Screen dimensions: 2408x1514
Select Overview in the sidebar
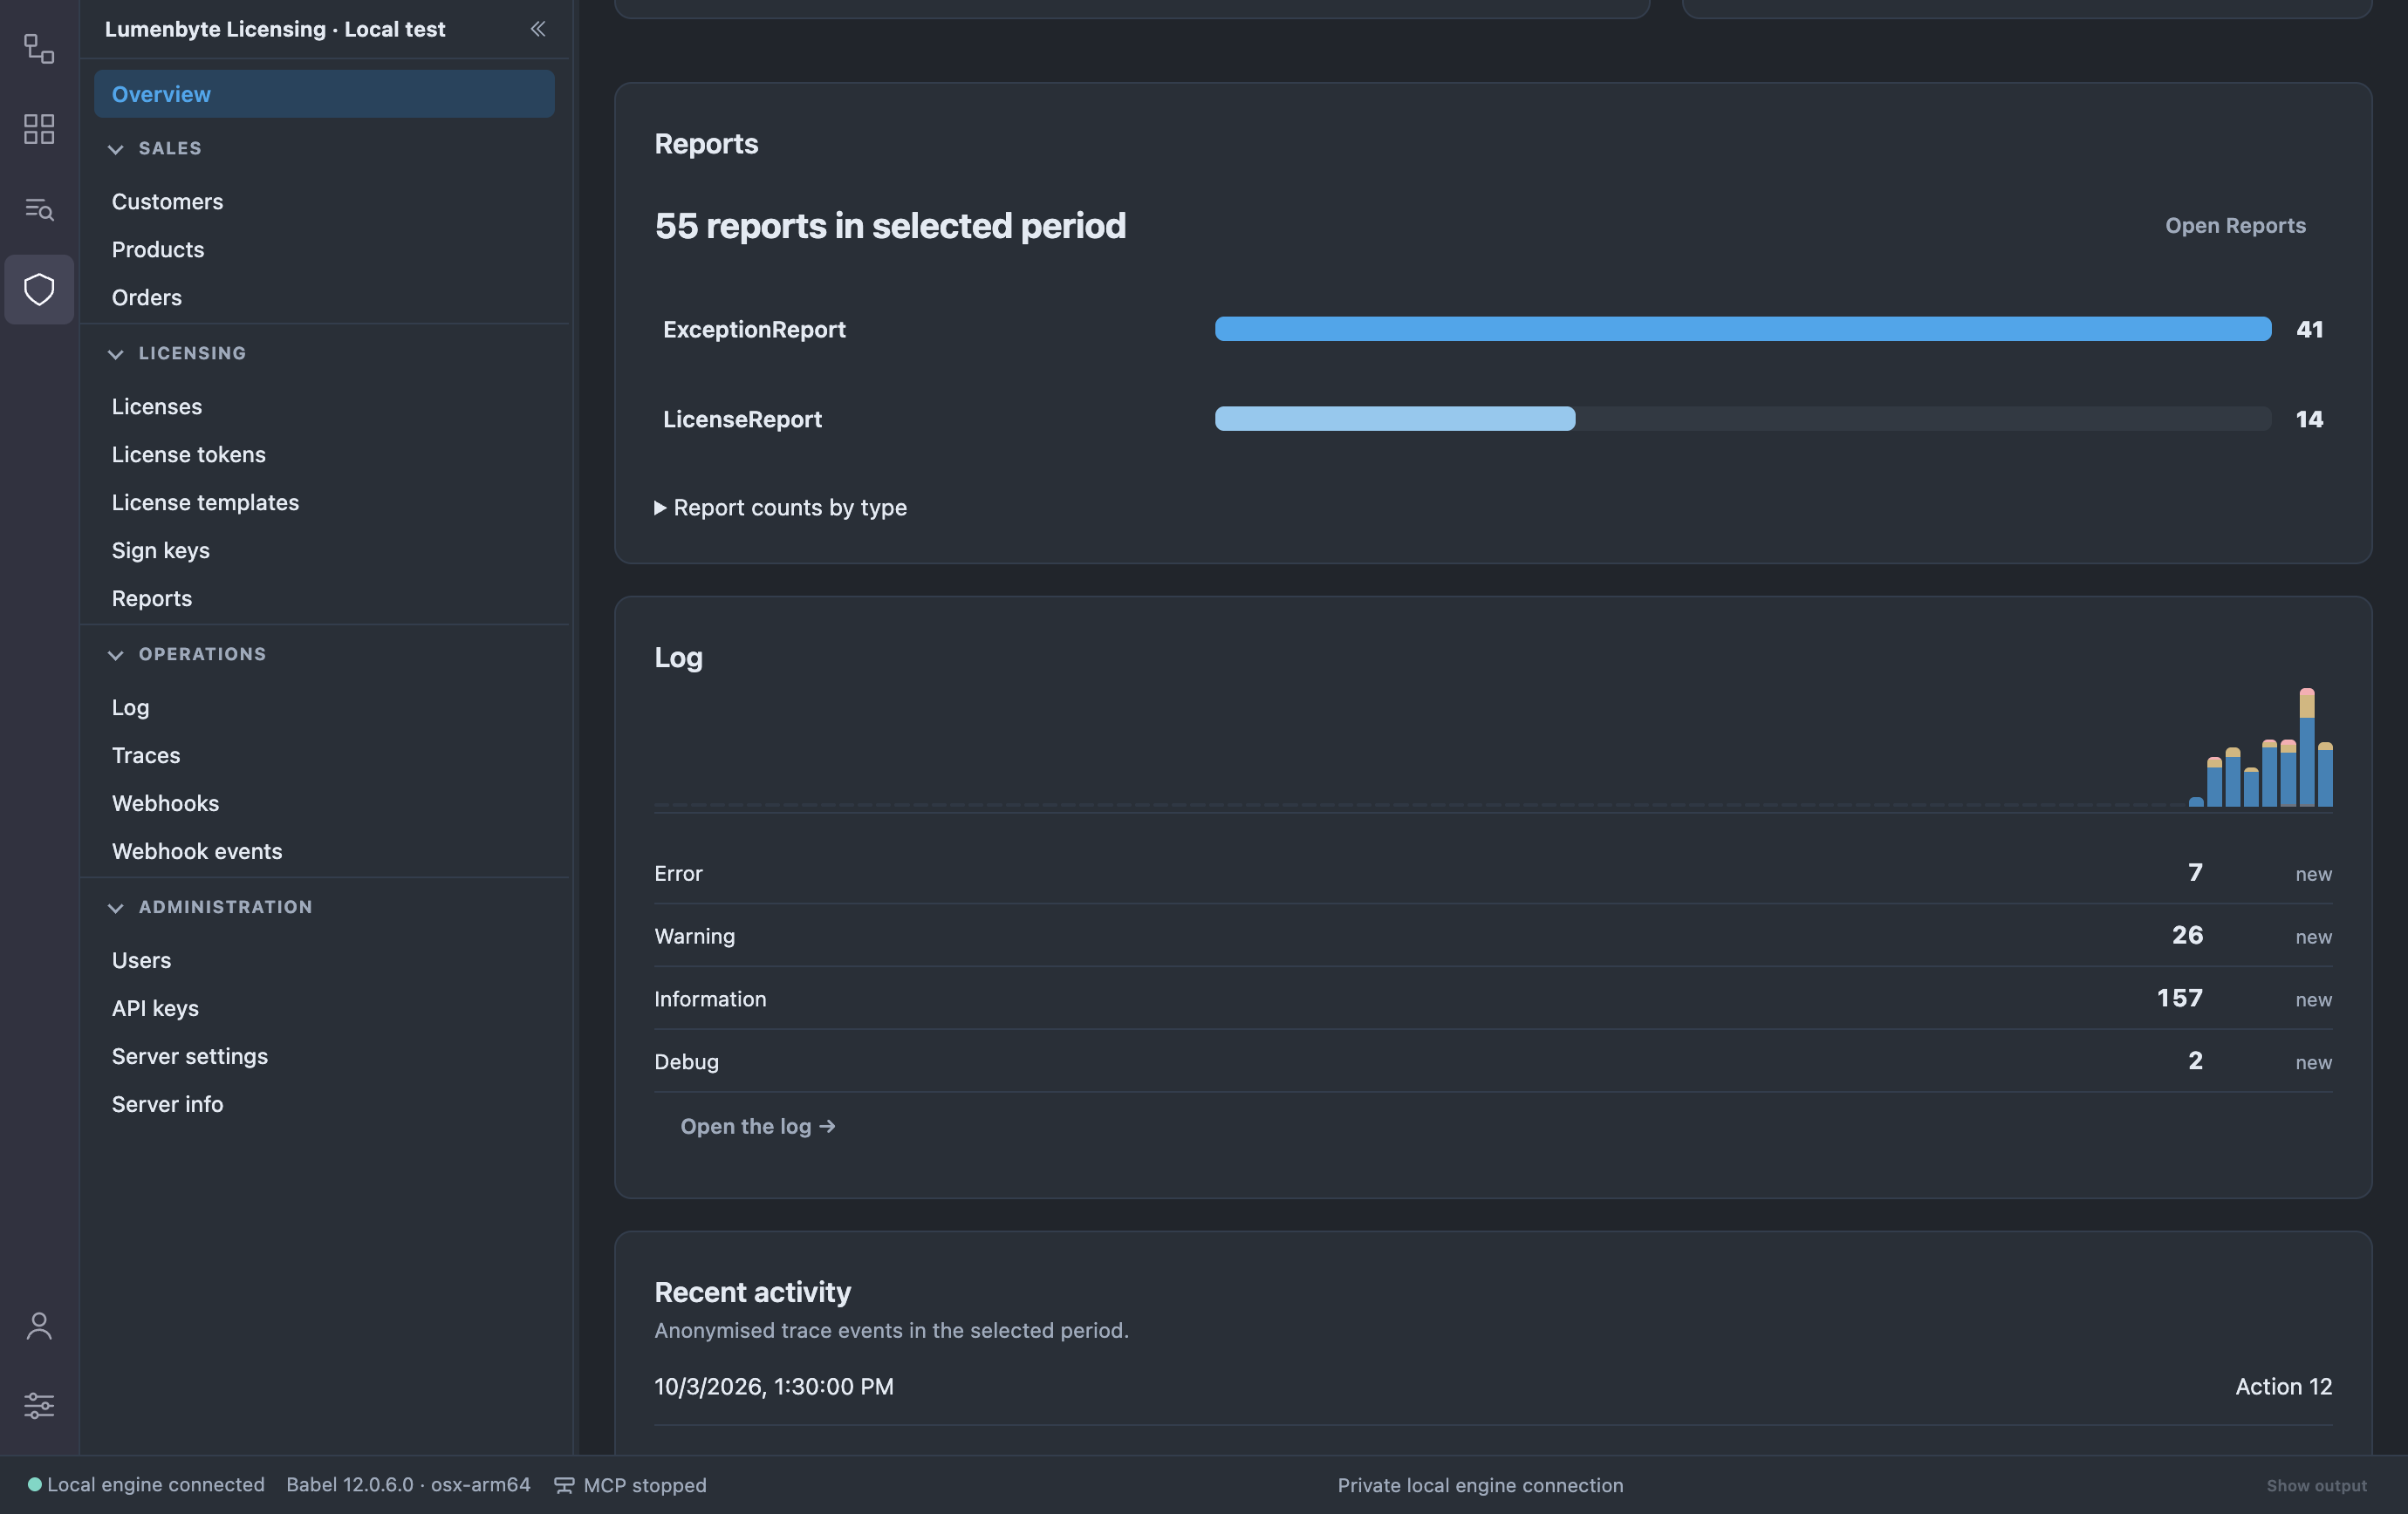pyautogui.click(x=324, y=94)
